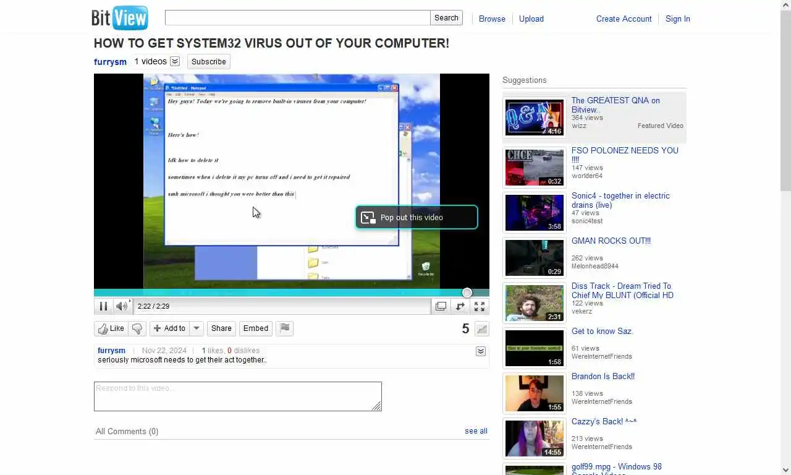Toggle loop/wide player mode icon

coord(460,306)
